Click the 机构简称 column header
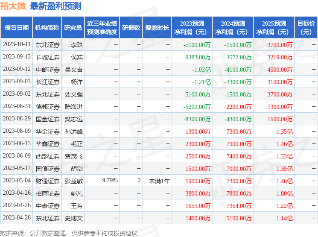 pos(47,28)
